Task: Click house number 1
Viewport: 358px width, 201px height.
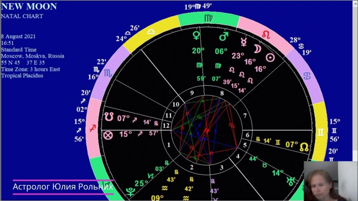Action: [169, 145]
